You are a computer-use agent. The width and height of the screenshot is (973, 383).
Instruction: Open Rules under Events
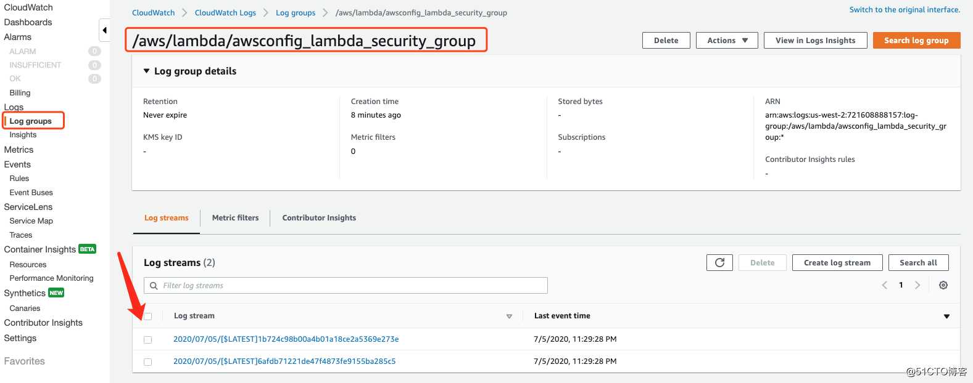(x=19, y=179)
